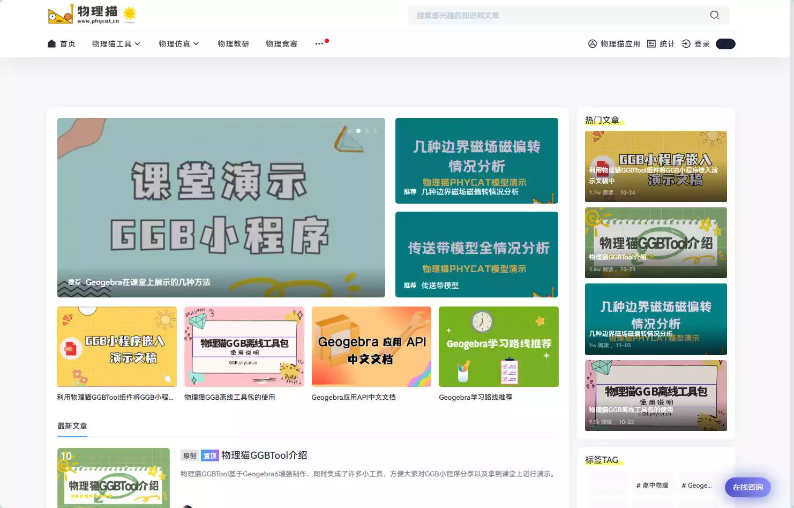Open the hot article 几种边界磁场磁偏转情况分析
Screen dimensions: 794x508
pos(656,319)
